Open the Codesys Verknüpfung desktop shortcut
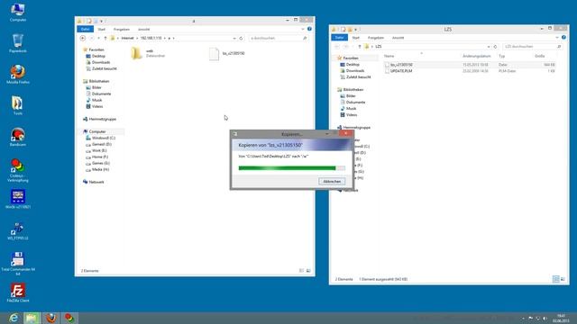Image resolution: width=577 pixels, height=324 pixels. pyautogui.click(x=18, y=170)
